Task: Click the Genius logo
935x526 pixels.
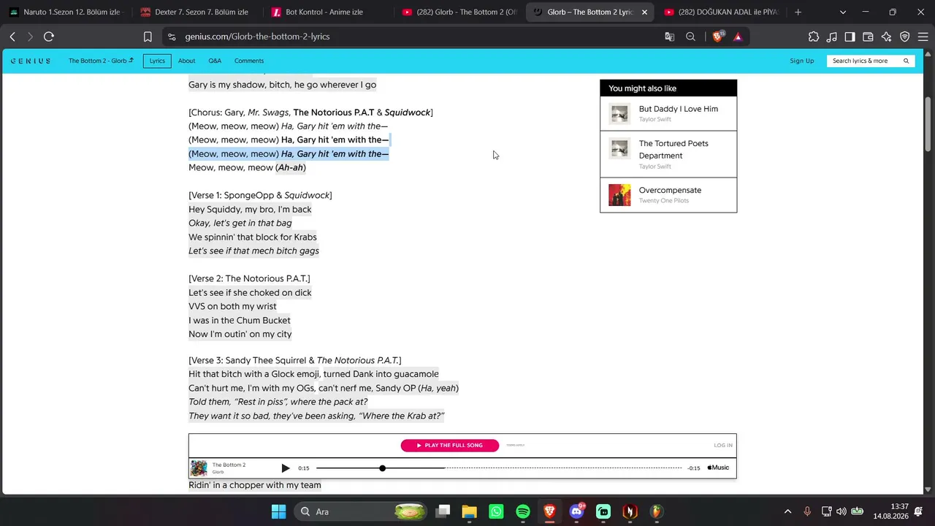Action: pos(31,61)
